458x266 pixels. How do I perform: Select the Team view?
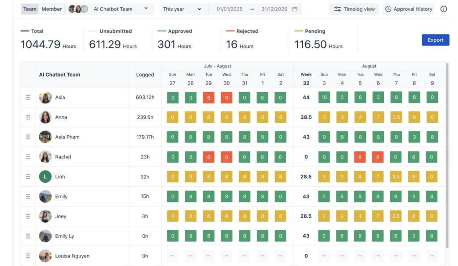pos(30,8)
